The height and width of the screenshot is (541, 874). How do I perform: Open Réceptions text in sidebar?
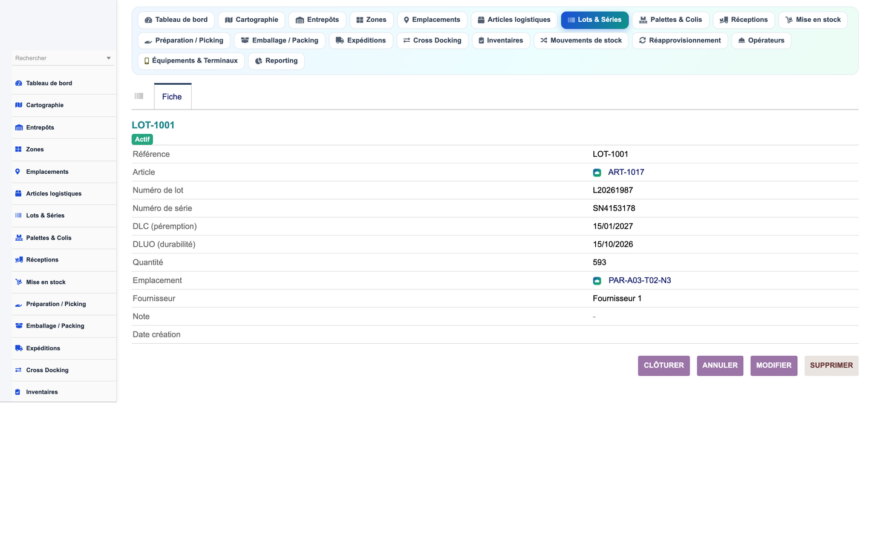tap(42, 260)
